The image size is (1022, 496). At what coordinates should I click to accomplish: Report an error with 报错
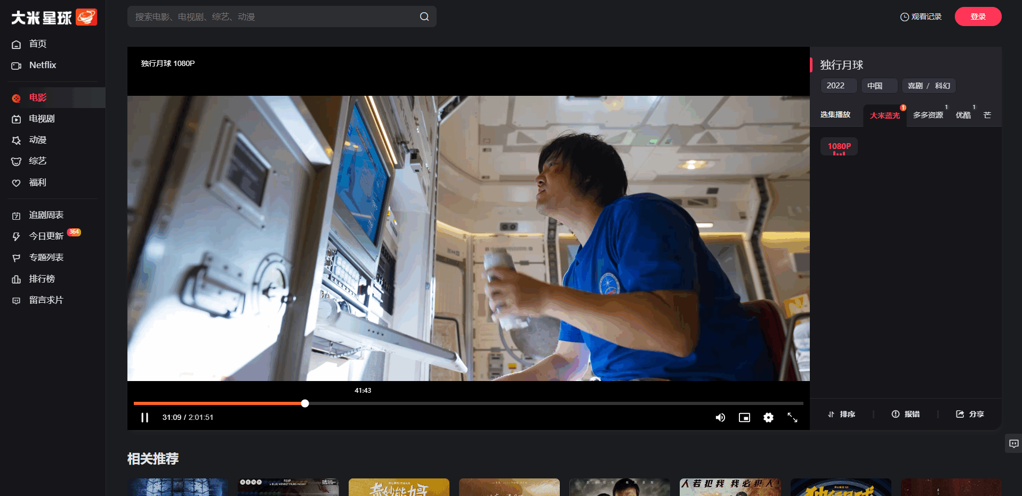pyautogui.click(x=906, y=414)
